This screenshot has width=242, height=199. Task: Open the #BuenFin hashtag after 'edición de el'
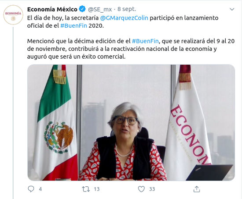tap(145, 41)
